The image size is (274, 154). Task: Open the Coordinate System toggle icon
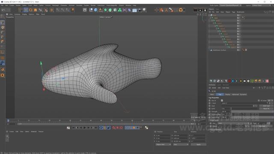coord(73,10)
